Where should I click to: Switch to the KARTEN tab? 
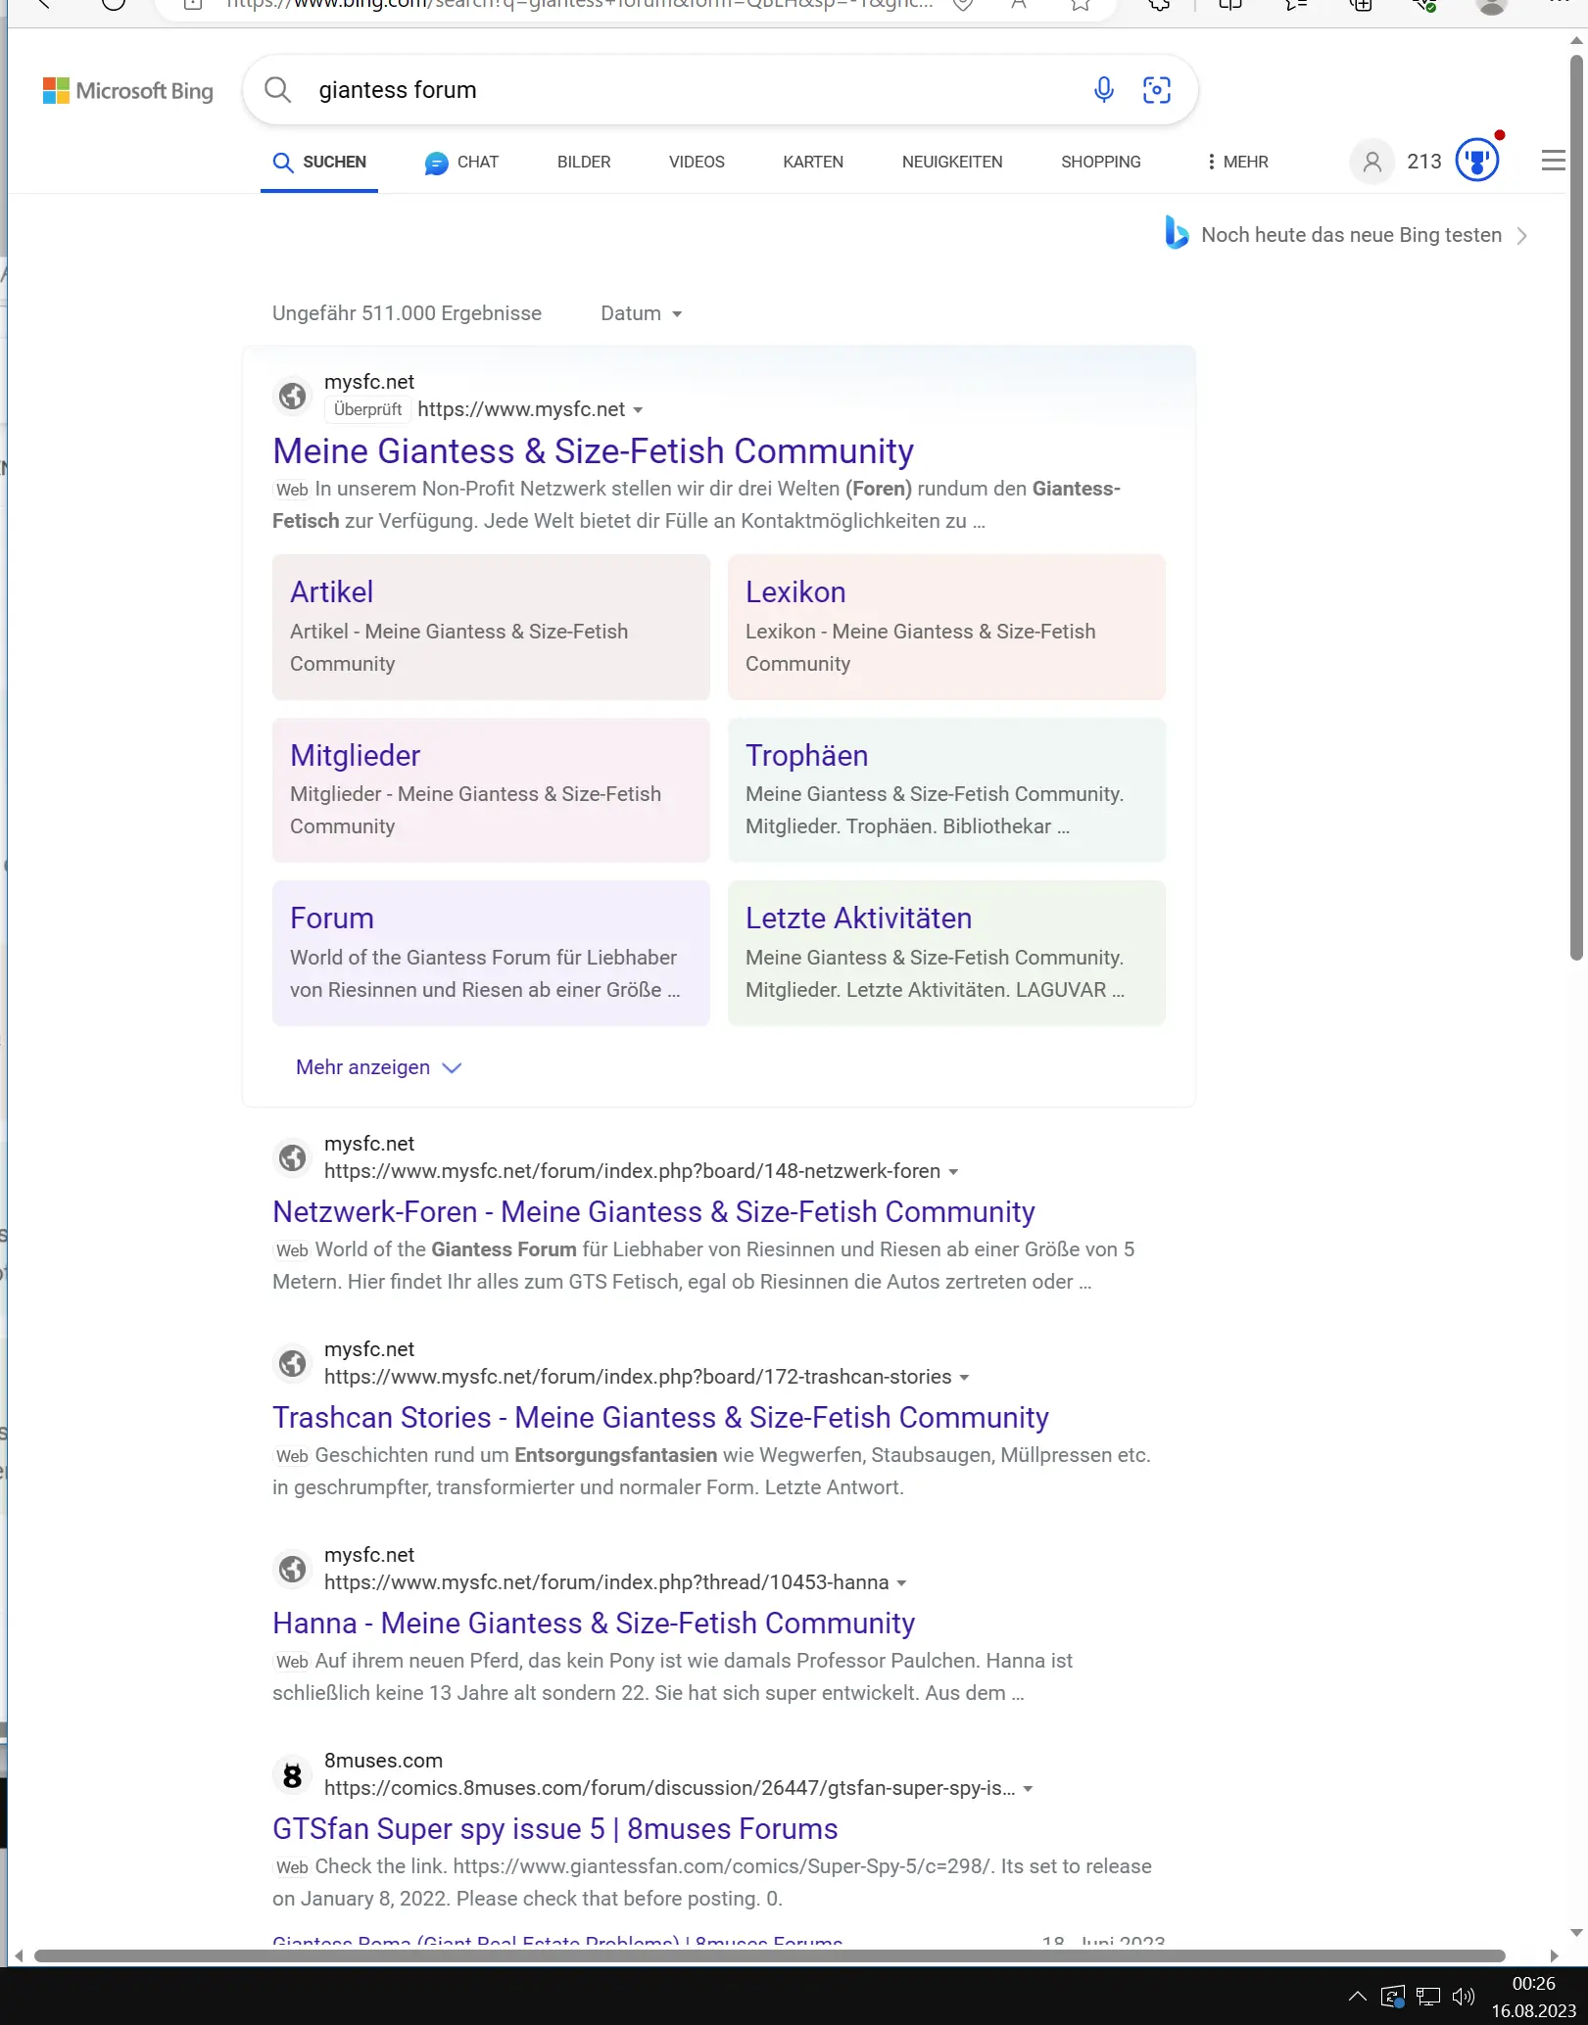(x=813, y=163)
